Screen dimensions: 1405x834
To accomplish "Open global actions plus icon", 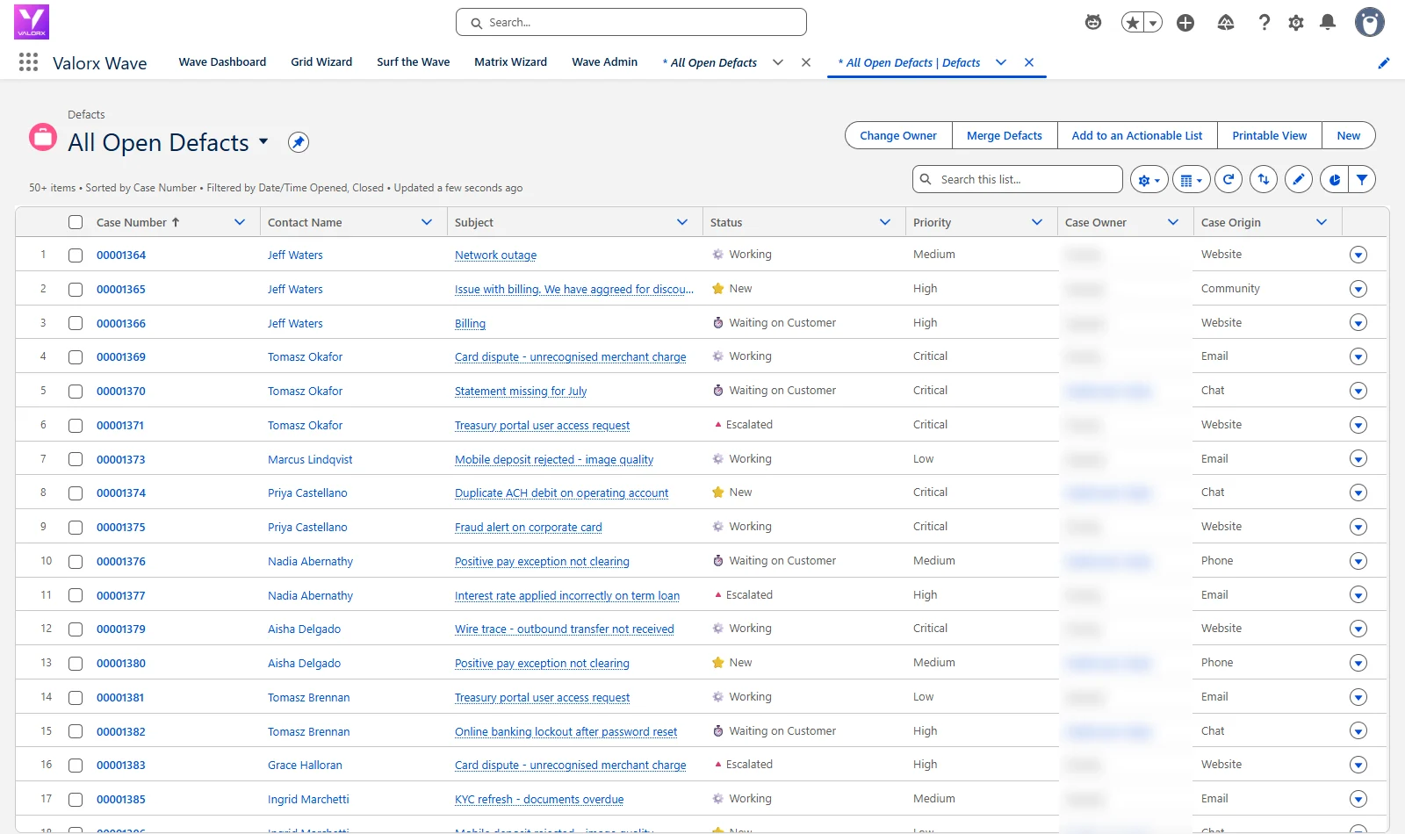I will tap(1185, 23).
